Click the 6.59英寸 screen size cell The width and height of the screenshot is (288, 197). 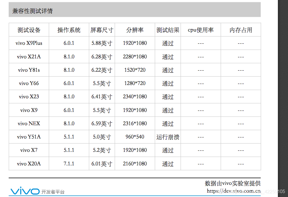click(x=102, y=124)
